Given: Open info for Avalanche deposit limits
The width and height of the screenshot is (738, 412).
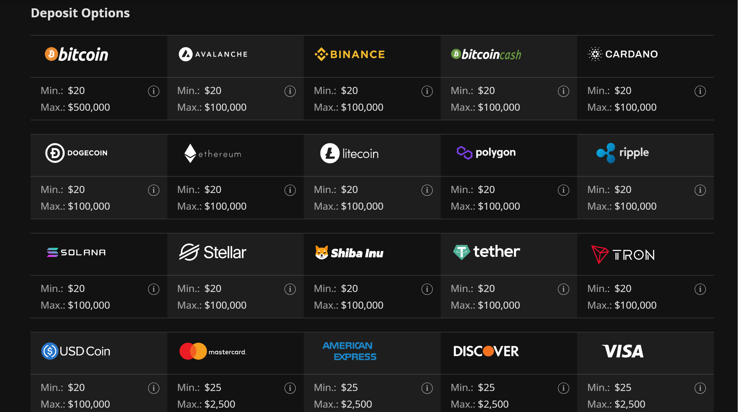Looking at the screenshot, I should [x=290, y=91].
